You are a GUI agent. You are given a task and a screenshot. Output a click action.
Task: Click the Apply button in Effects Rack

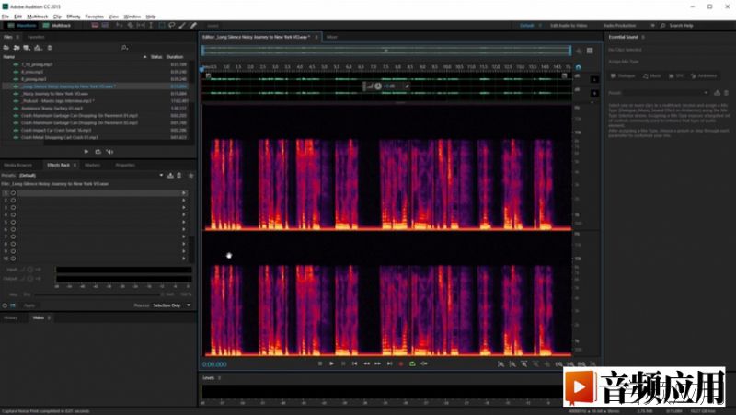(x=29, y=305)
